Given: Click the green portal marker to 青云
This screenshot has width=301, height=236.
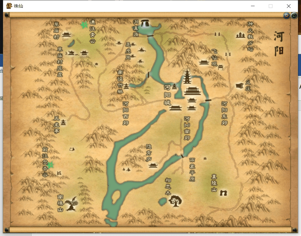Looking at the screenshot, I should point(84,25).
